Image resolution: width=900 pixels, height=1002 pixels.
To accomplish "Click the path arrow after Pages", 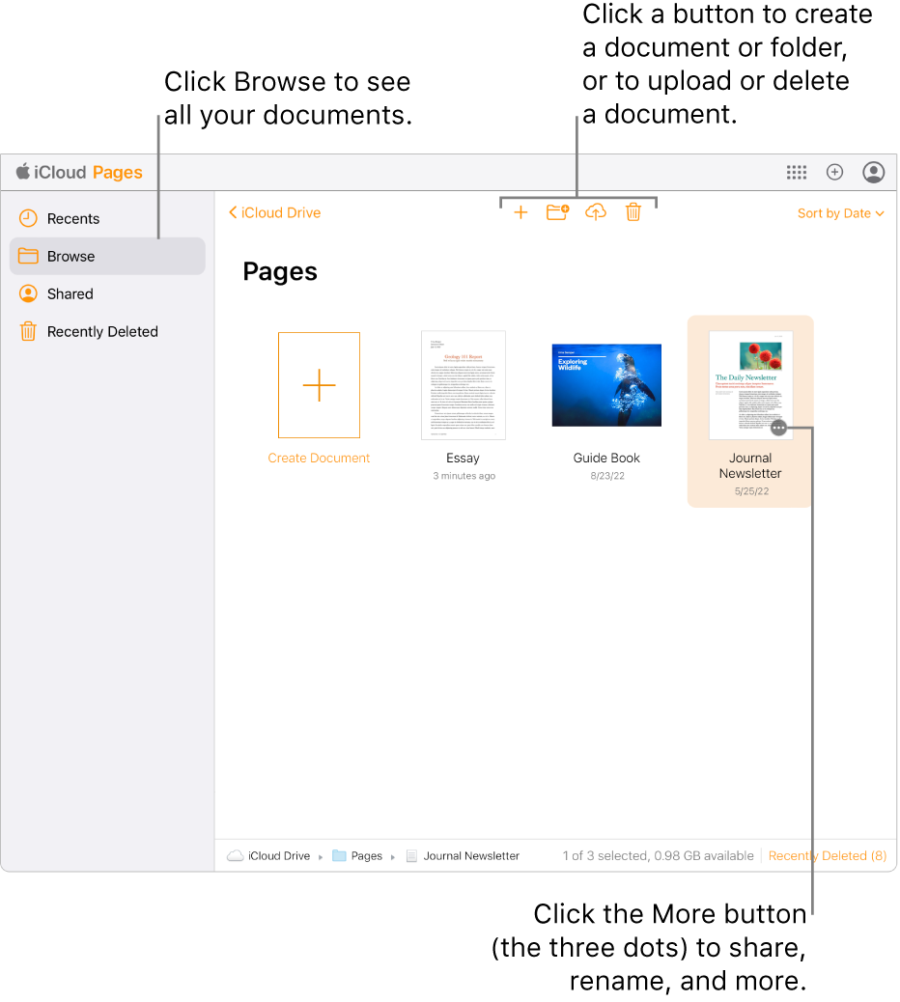I will click(x=392, y=857).
